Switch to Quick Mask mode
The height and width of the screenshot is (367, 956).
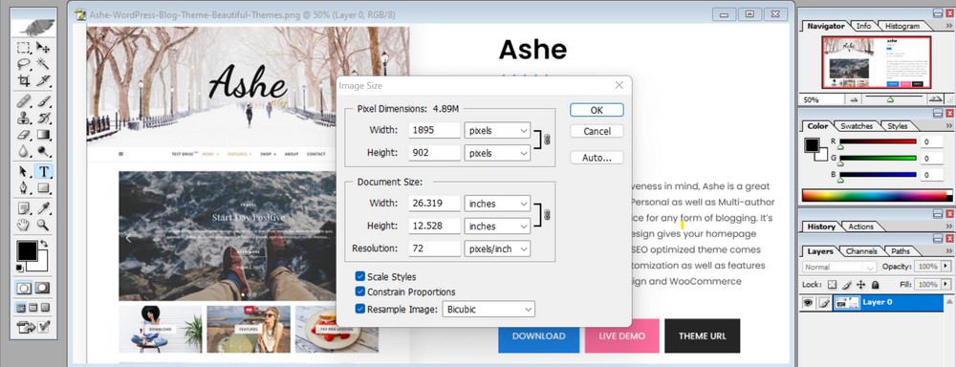(x=43, y=287)
